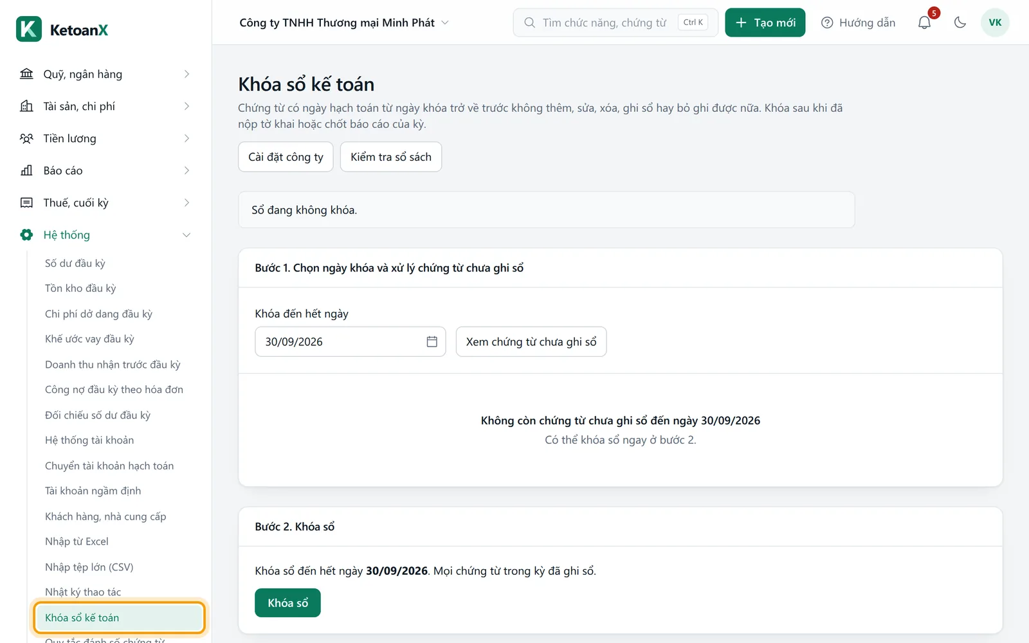Click the KetoanX logo icon

click(x=29, y=29)
